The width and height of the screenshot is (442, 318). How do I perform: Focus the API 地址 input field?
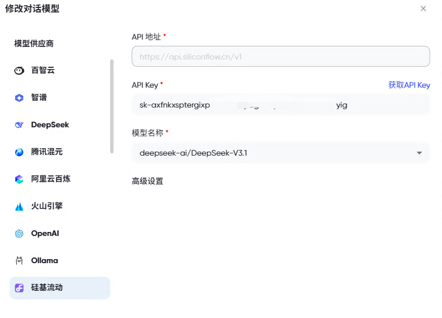pyautogui.click(x=281, y=57)
